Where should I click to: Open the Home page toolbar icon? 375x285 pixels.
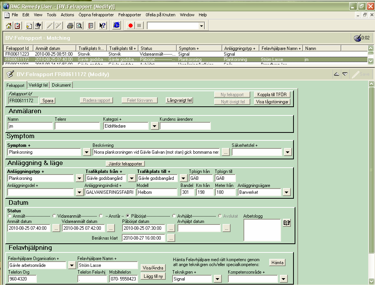[x=9, y=25]
